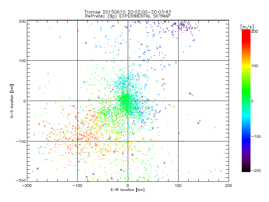
Task: Click the y-axis tick label "200" at top
Action: point(23,21)
